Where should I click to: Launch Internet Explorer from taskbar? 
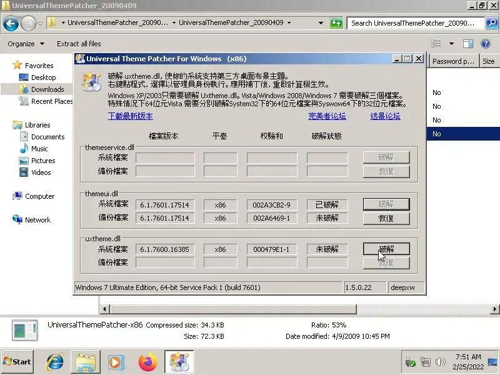tap(55, 362)
